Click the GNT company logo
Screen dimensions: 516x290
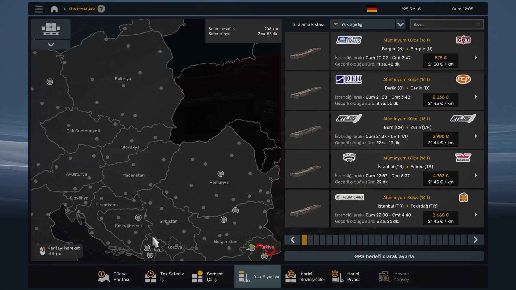click(463, 40)
